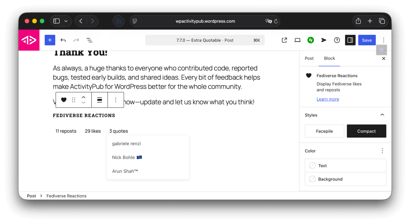Pick a Text color

[x=345, y=166]
